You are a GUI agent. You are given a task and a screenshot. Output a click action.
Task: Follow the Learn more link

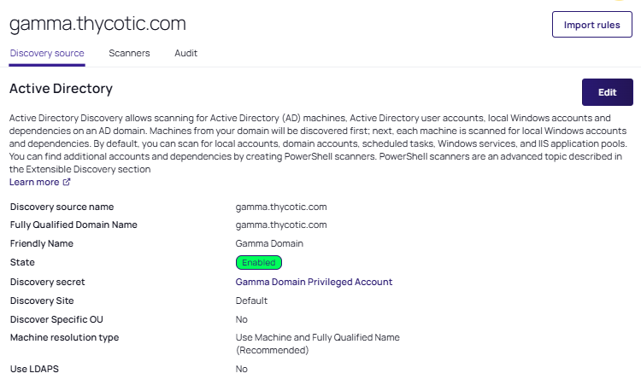pyautogui.click(x=34, y=183)
